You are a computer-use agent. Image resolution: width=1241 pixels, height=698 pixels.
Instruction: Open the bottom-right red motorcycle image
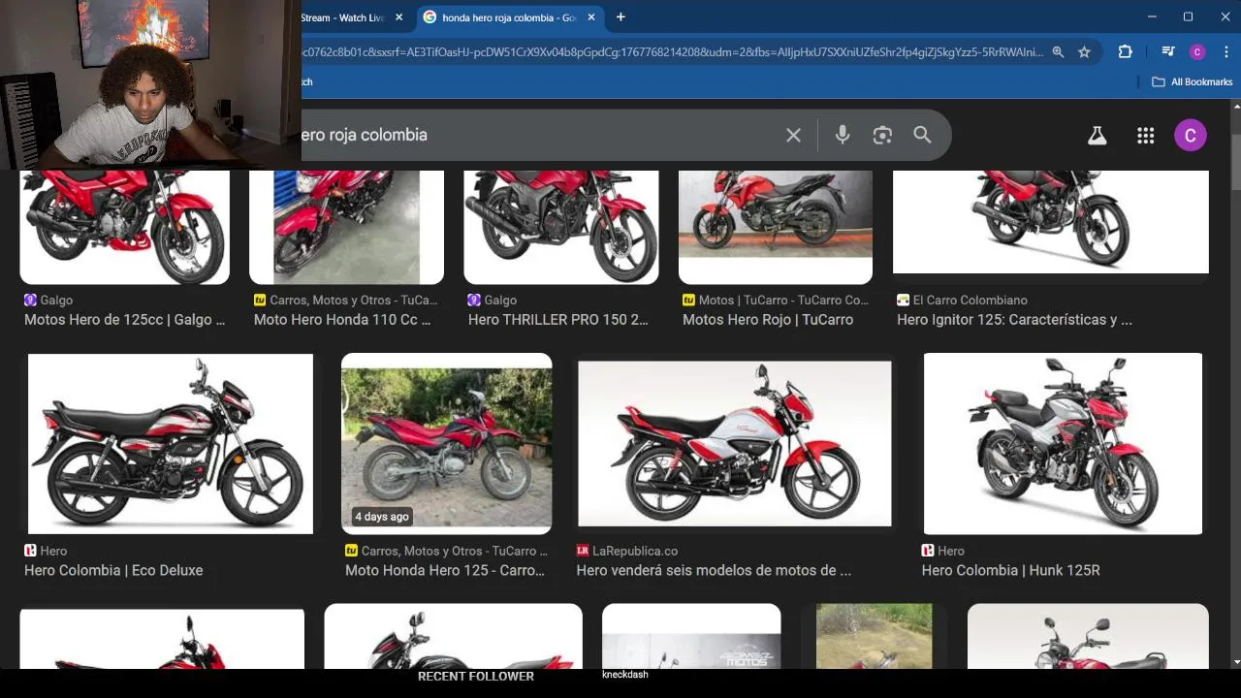(1088, 636)
